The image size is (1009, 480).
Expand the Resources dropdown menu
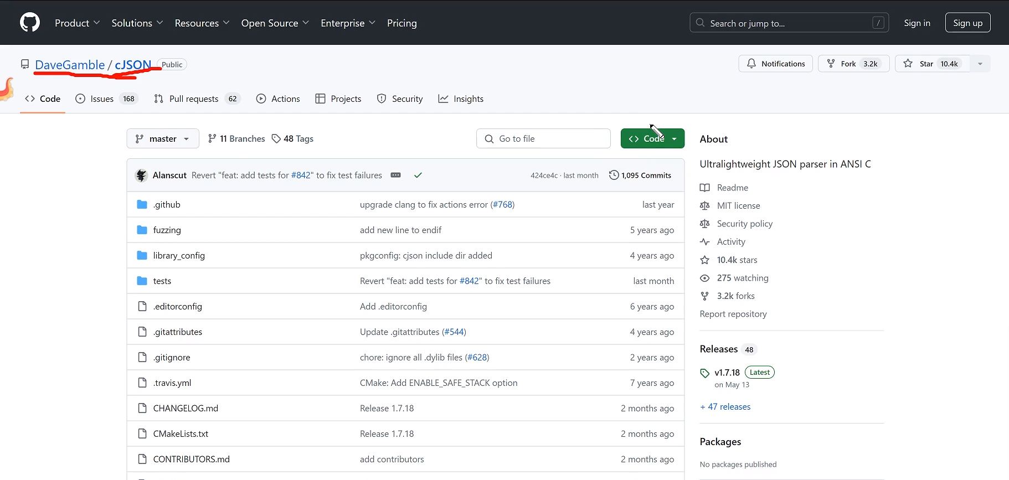pyautogui.click(x=202, y=23)
